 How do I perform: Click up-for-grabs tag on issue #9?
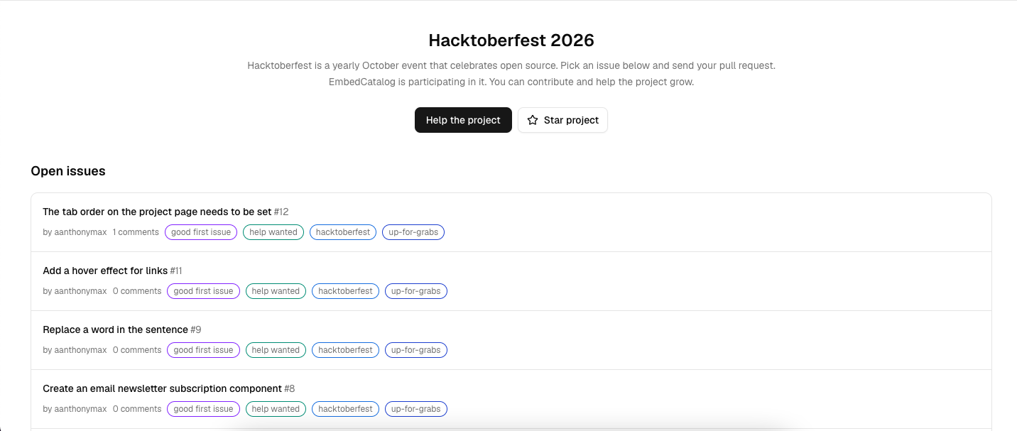[415, 350]
